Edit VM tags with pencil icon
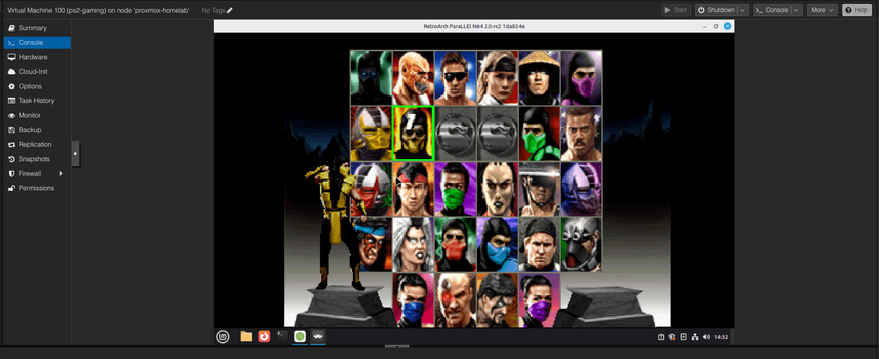This screenshot has height=359, width=879. click(x=230, y=10)
